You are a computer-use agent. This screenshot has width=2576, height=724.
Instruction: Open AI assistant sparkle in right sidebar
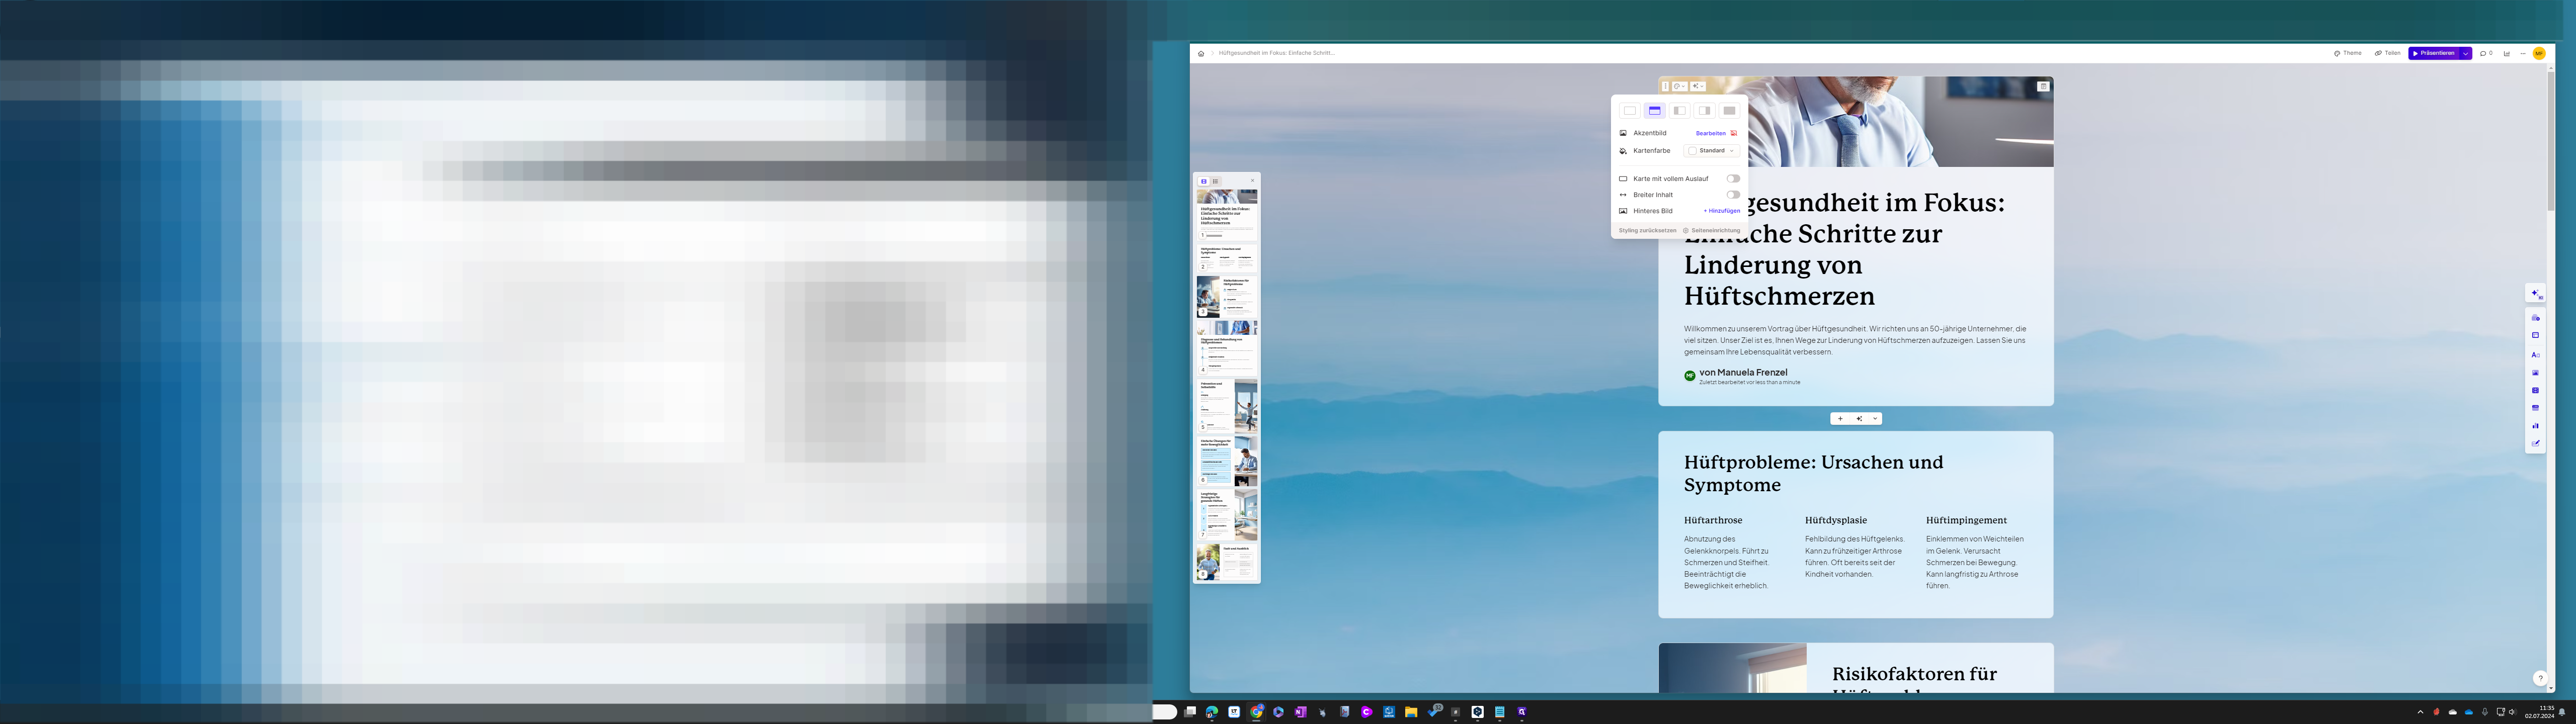(2535, 294)
